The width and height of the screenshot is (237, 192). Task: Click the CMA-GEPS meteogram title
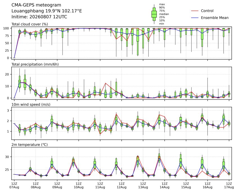[x=36, y=5]
